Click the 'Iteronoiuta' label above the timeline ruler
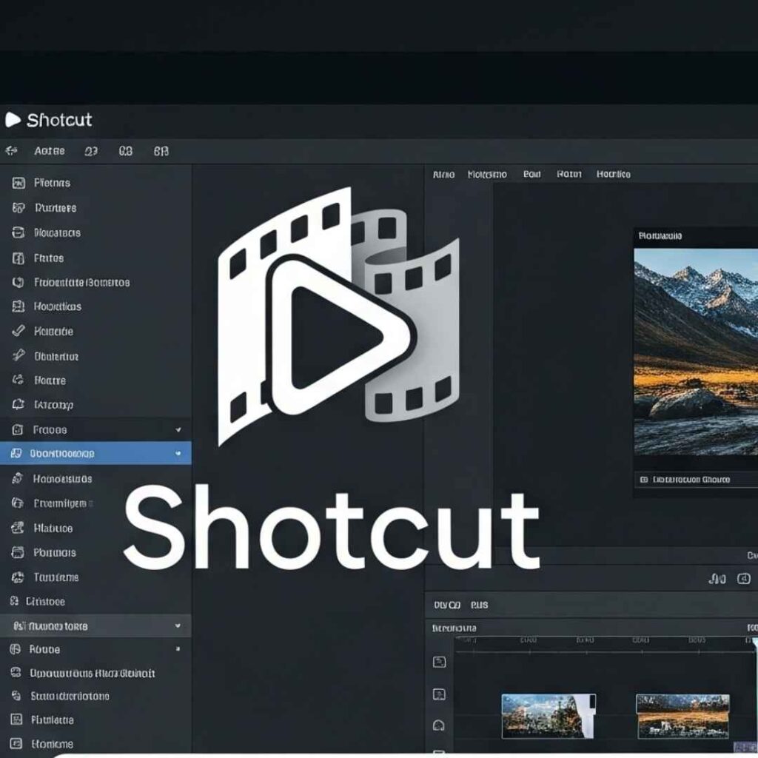 click(x=454, y=628)
